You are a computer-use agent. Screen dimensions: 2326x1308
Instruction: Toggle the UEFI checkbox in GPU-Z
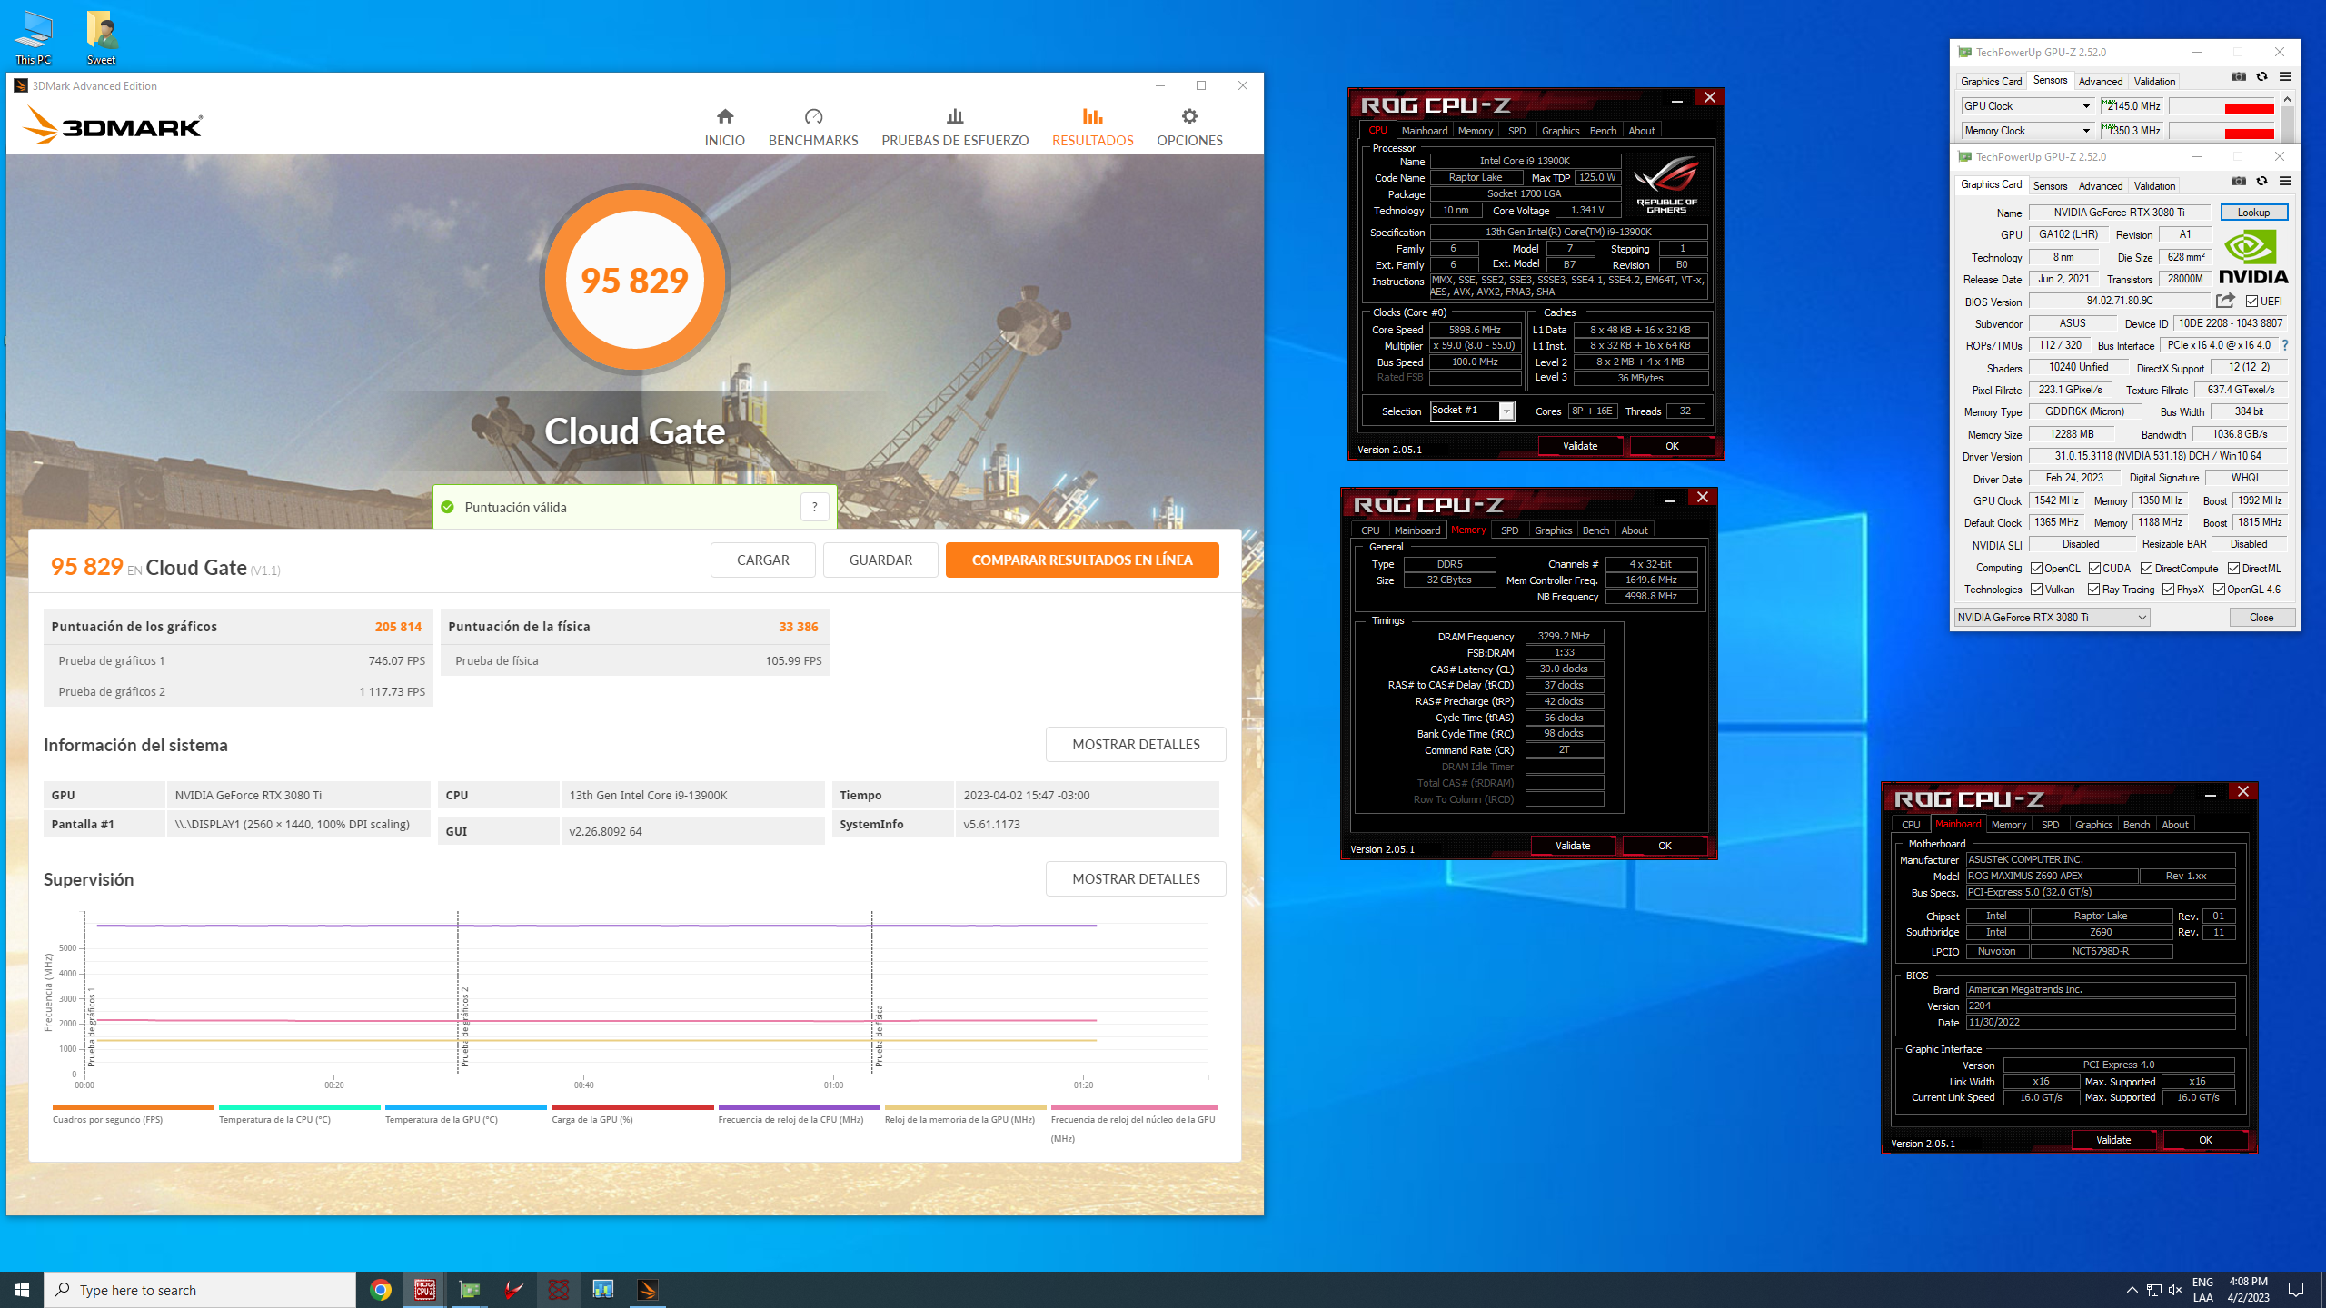(2251, 302)
